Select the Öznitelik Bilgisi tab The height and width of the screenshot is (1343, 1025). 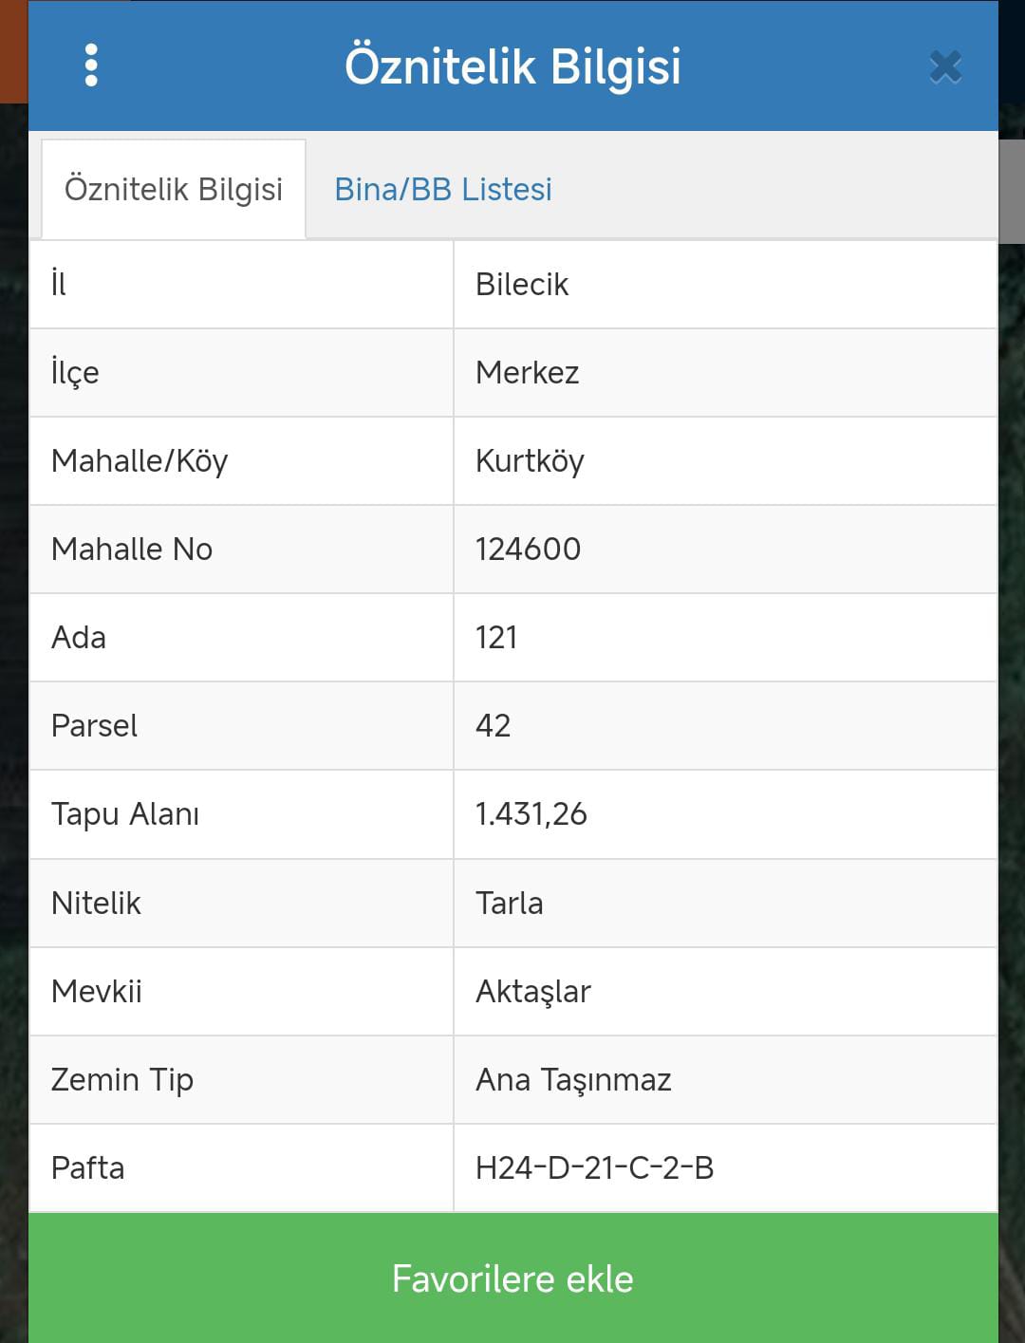(174, 189)
